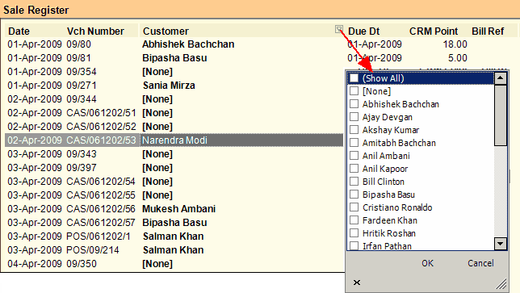Confirm the filter with OK
Viewport: 520px width, 293px height.
pos(427,263)
